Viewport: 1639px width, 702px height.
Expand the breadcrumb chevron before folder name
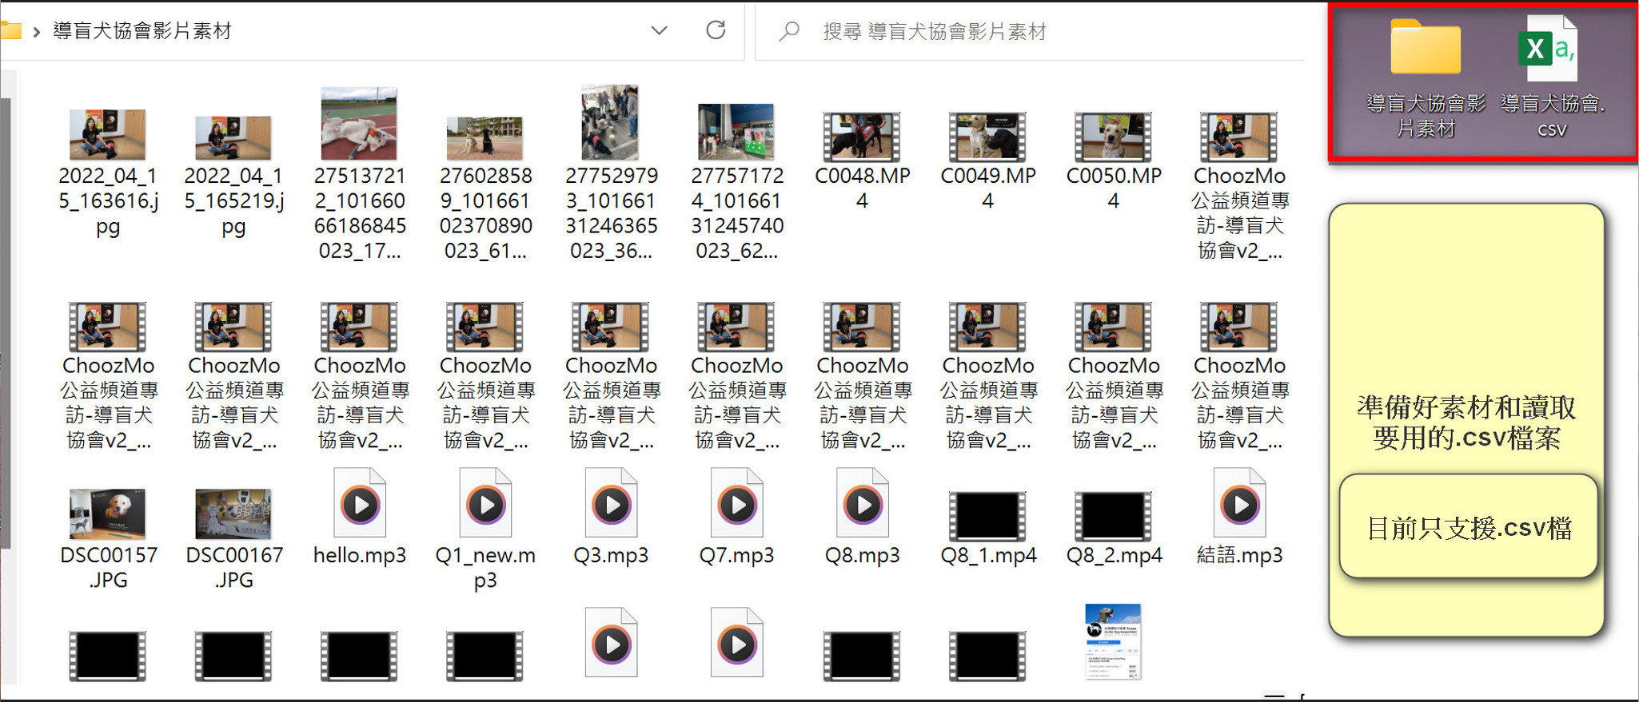click(x=36, y=32)
